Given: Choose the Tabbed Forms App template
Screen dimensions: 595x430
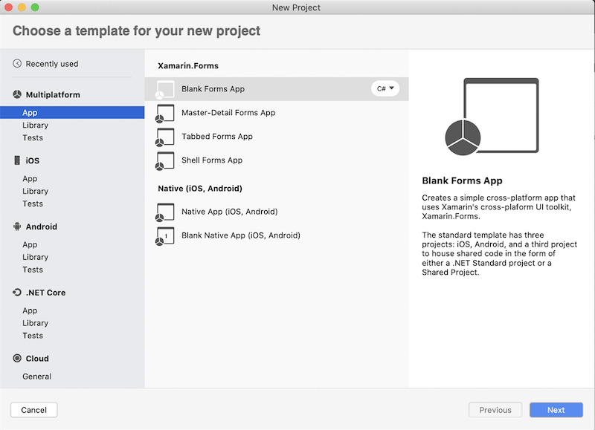Looking at the screenshot, I should pos(277,137).
